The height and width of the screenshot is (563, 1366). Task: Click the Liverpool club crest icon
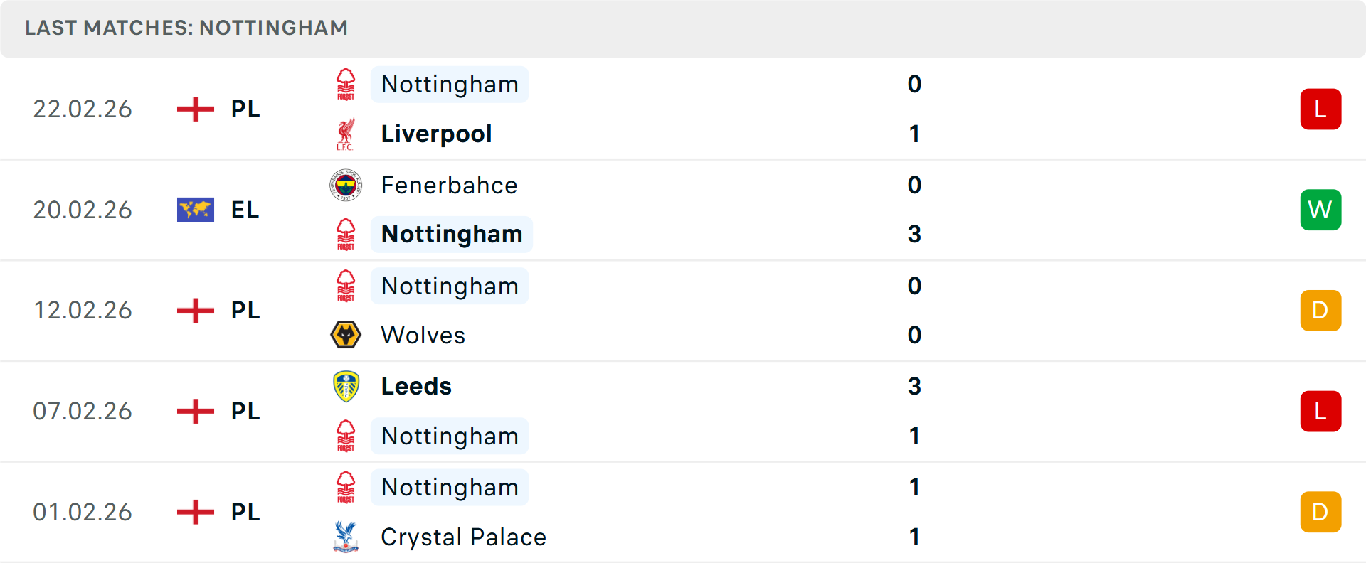(x=346, y=134)
